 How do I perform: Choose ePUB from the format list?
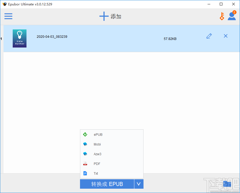click(x=98, y=134)
